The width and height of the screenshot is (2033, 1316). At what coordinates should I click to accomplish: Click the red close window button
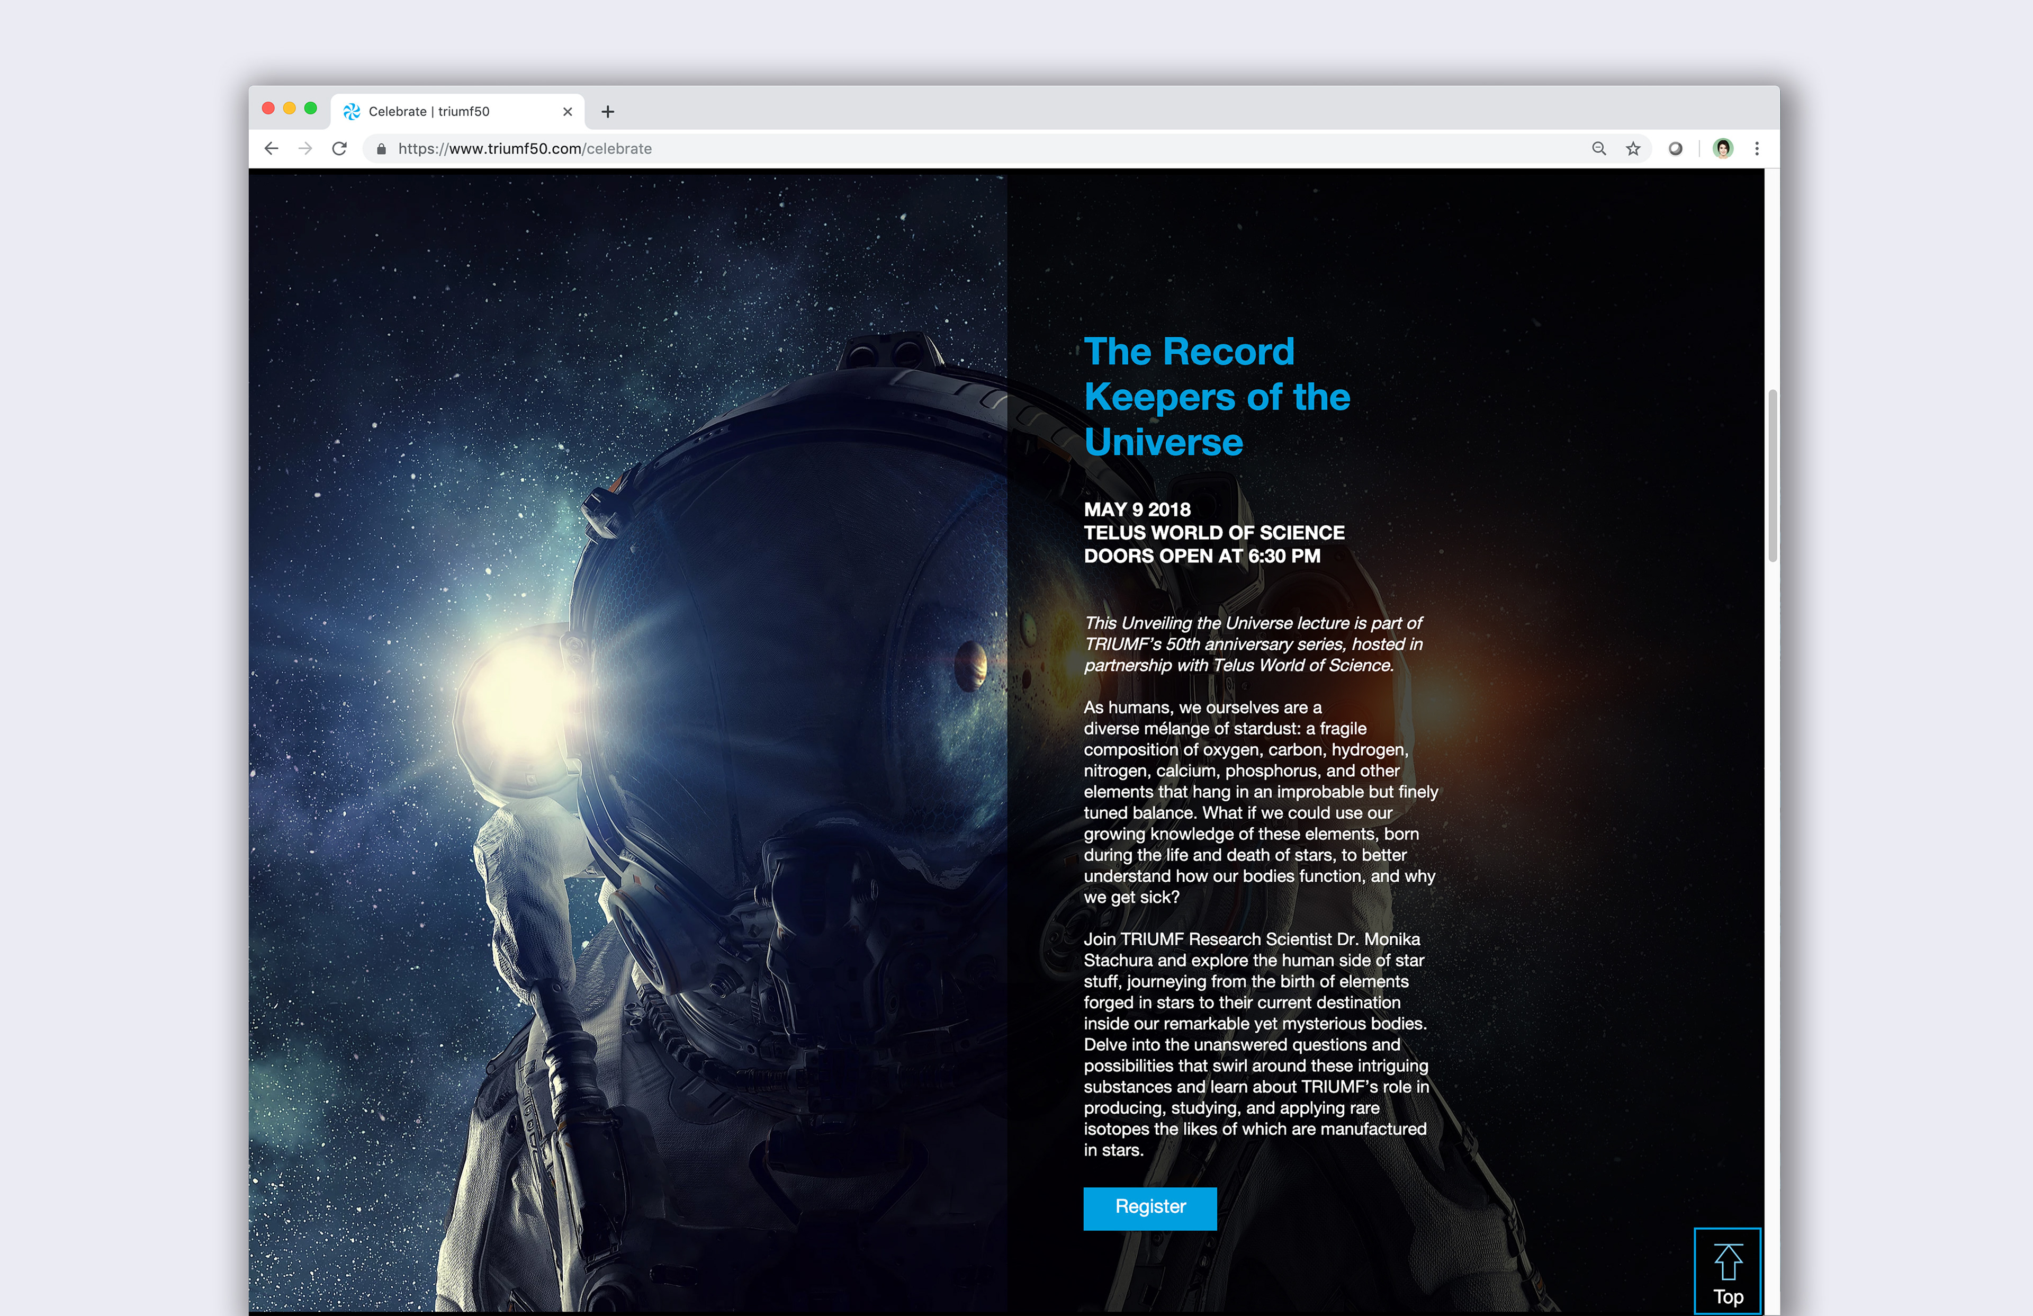click(x=268, y=109)
